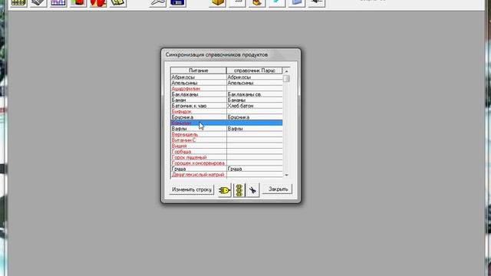Select the red 'Вишня' row
The width and height of the screenshot is (491, 276).
pyautogui.click(x=227, y=146)
